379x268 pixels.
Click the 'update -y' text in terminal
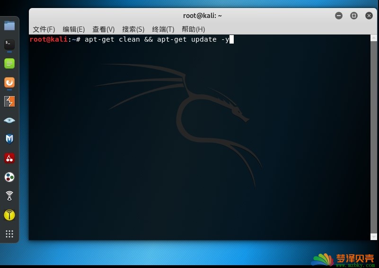[210, 39]
